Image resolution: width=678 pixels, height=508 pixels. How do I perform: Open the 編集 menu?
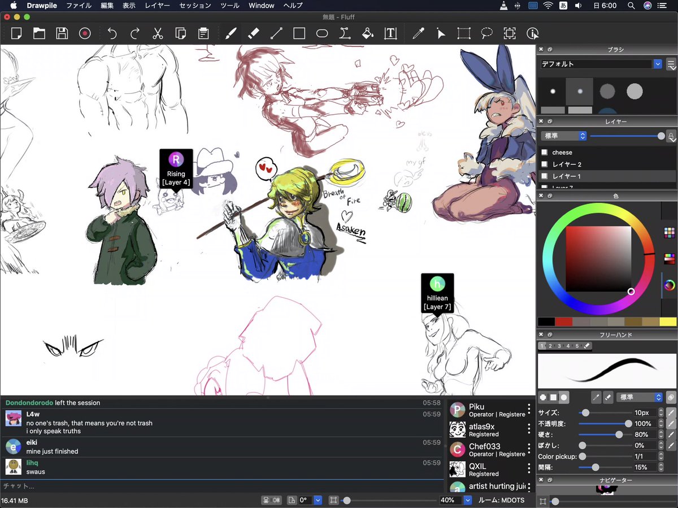[x=107, y=6]
